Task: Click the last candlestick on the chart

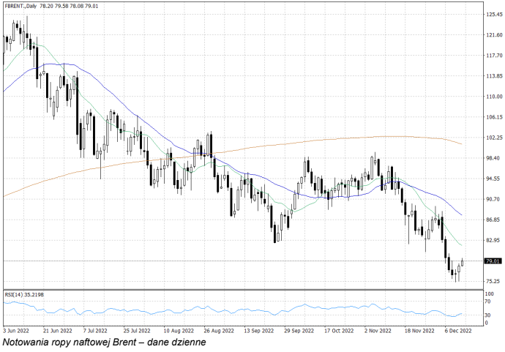Action: (463, 263)
